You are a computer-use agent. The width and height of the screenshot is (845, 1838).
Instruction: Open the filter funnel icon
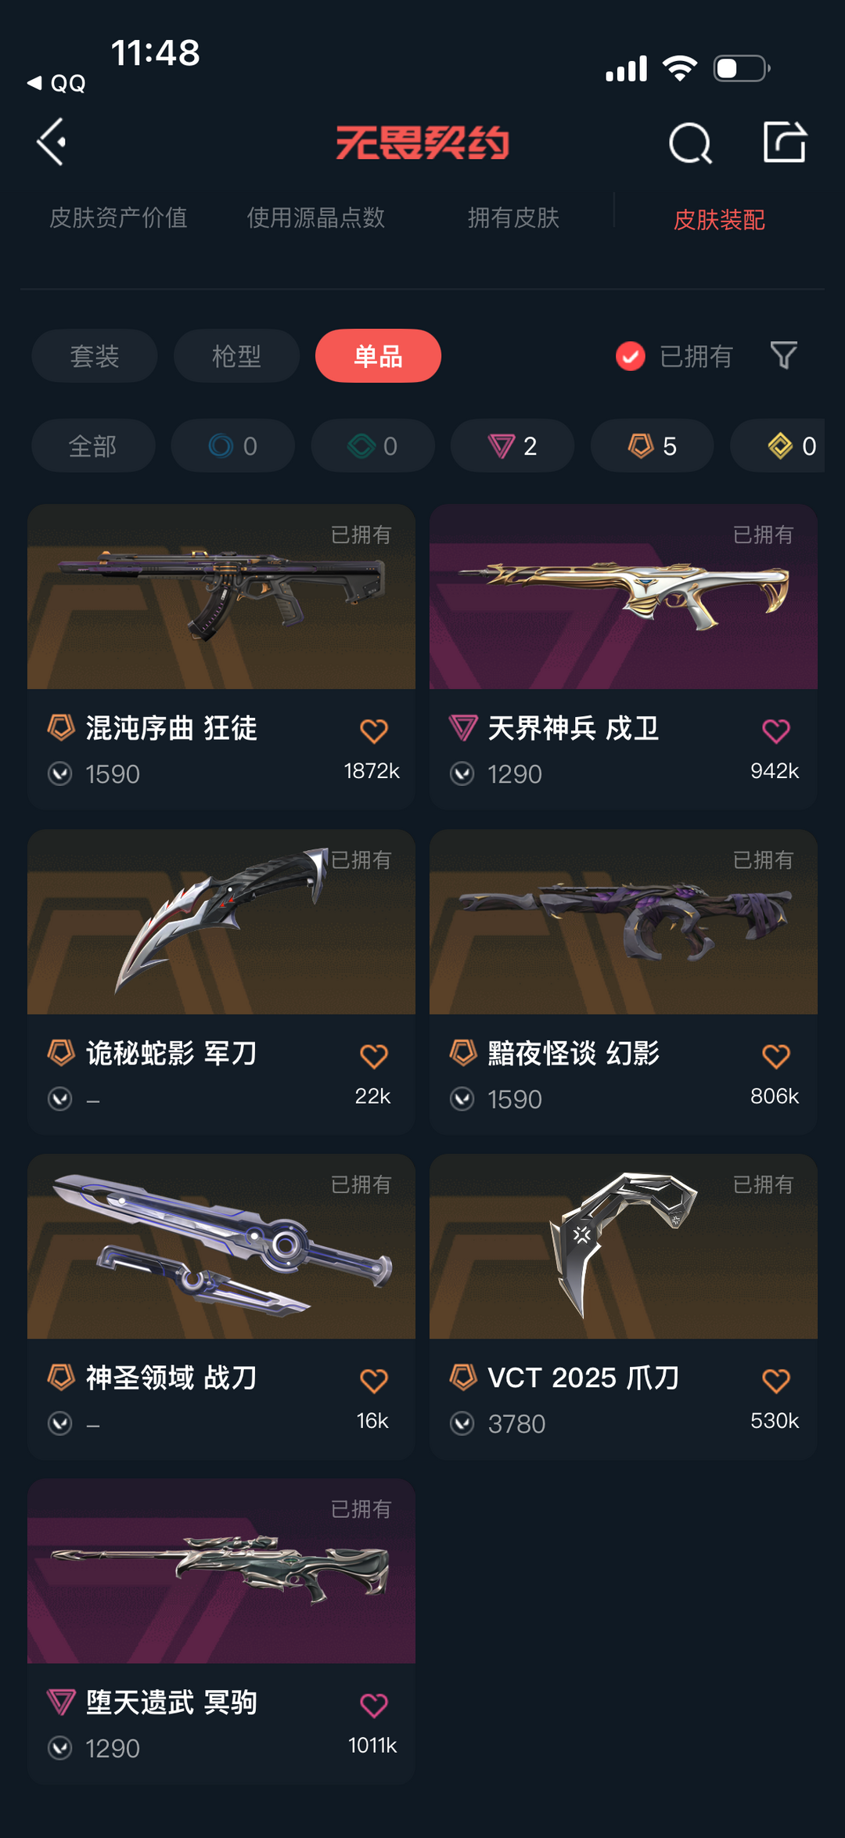[783, 355]
